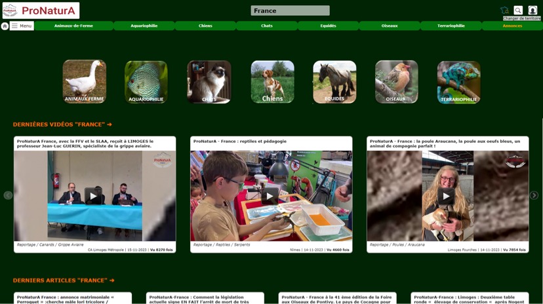
Task: Click the next videos carousel arrow
Action: (x=534, y=195)
